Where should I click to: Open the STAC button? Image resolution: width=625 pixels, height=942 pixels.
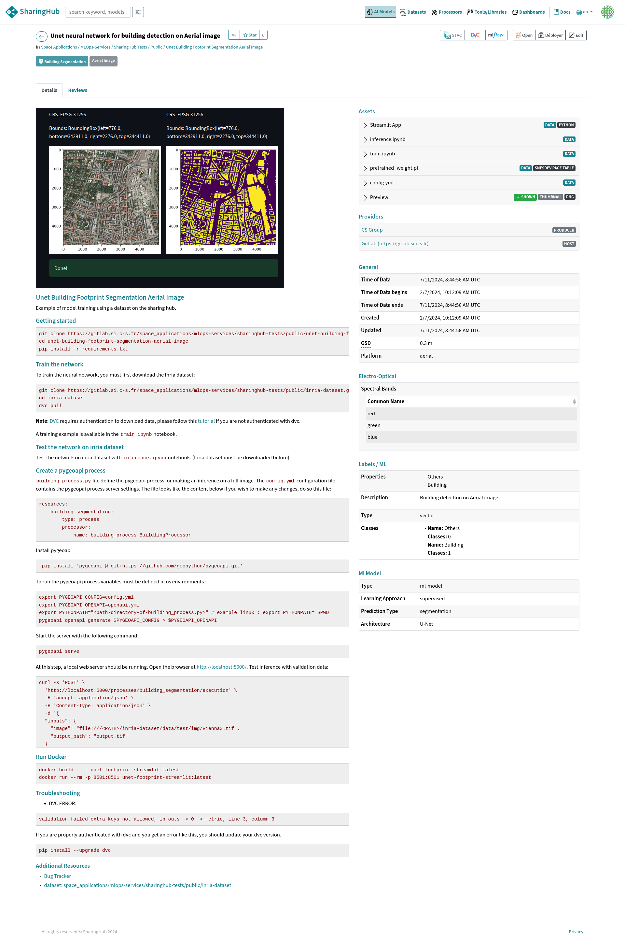pos(452,35)
